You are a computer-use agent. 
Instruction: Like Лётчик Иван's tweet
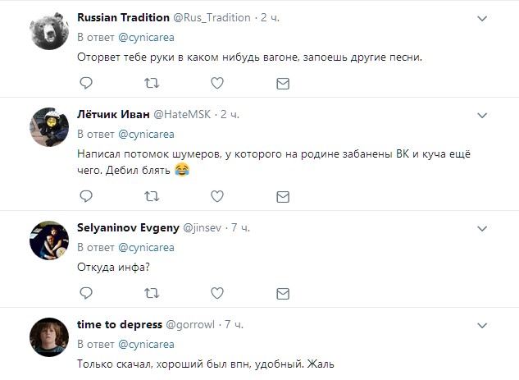[217, 197]
